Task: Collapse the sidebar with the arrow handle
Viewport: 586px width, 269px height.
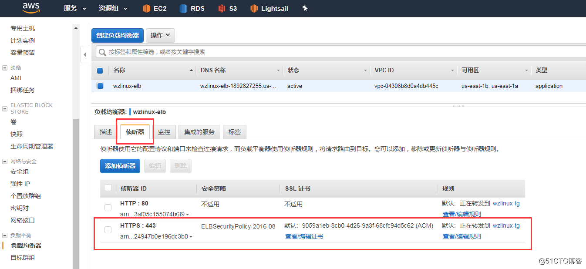Action: [x=85, y=54]
